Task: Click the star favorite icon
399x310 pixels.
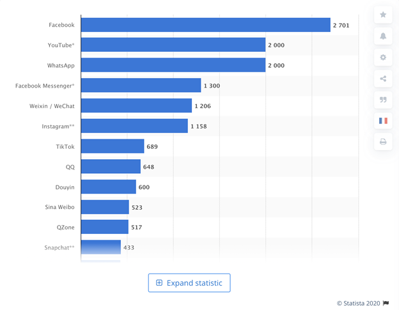Action: pos(383,15)
